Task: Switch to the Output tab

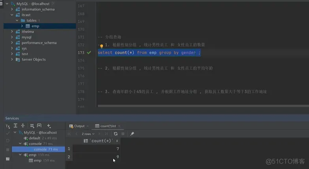Action: (x=77, y=126)
